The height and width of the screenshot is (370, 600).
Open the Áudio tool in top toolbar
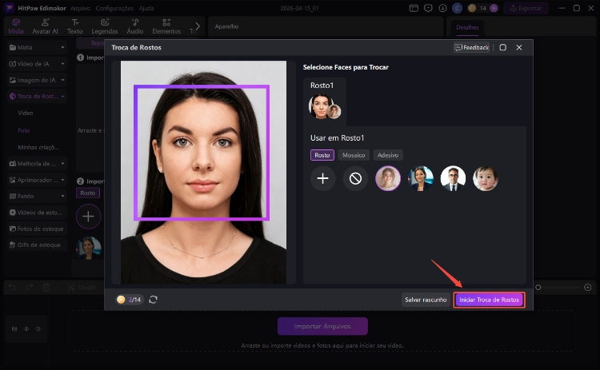134,26
